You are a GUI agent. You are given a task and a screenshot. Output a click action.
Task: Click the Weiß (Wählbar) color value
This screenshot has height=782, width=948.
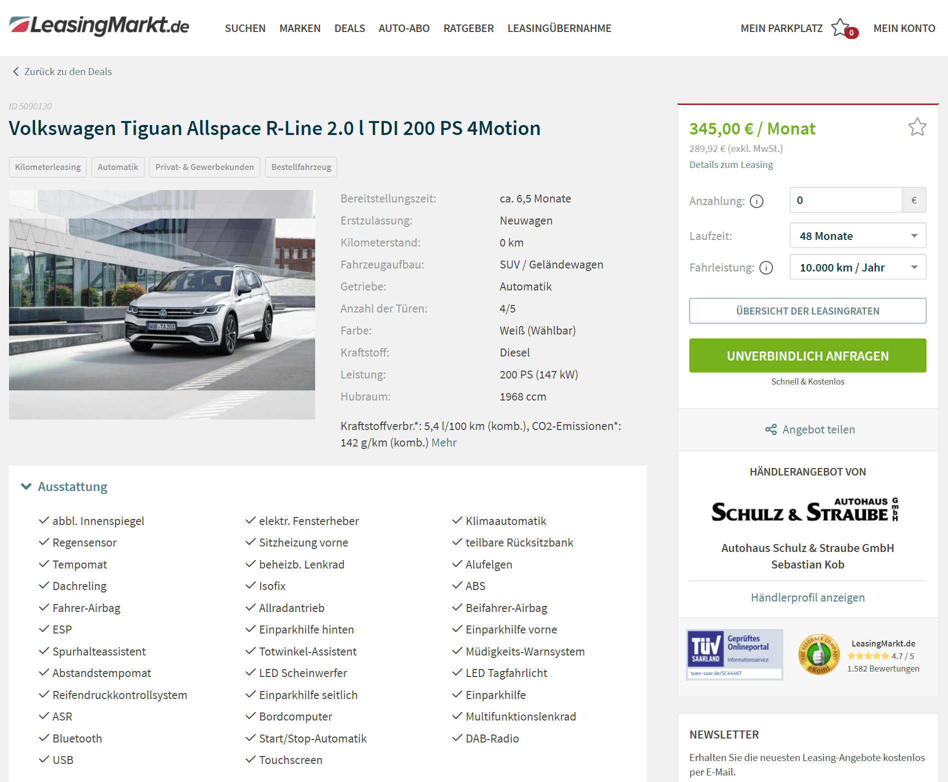coord(537,330)
